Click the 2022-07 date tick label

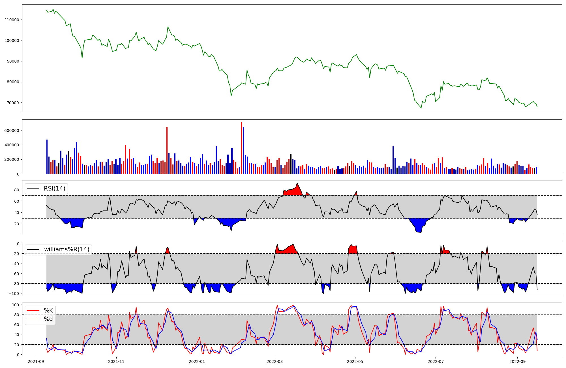[436, 361]
